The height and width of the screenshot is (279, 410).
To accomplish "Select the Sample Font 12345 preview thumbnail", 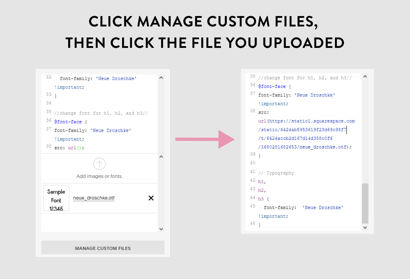I will [56, 198].
